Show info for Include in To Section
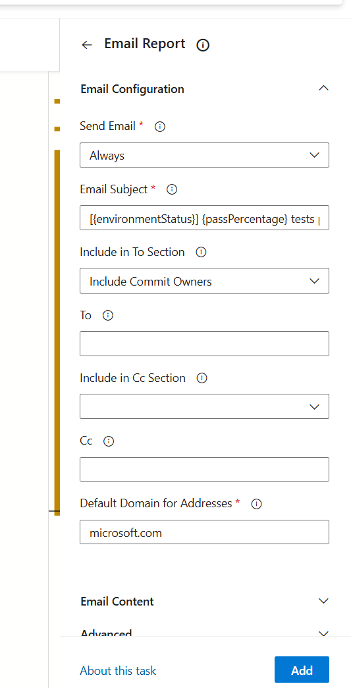This screenshot has height=688, width=351. pos(201,252)
